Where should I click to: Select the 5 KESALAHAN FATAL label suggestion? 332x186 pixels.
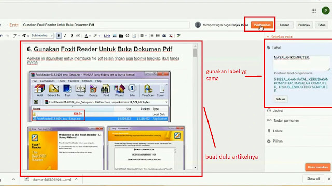coord(290,79)
